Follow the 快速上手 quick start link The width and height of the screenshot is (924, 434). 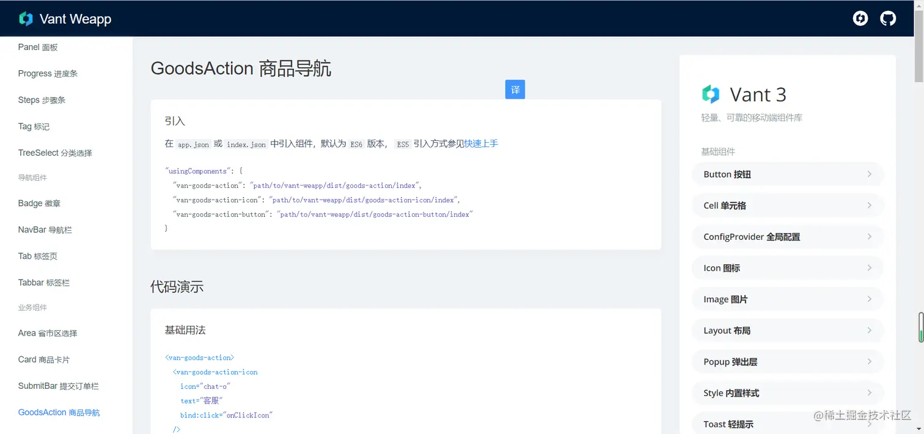[481, 143]
